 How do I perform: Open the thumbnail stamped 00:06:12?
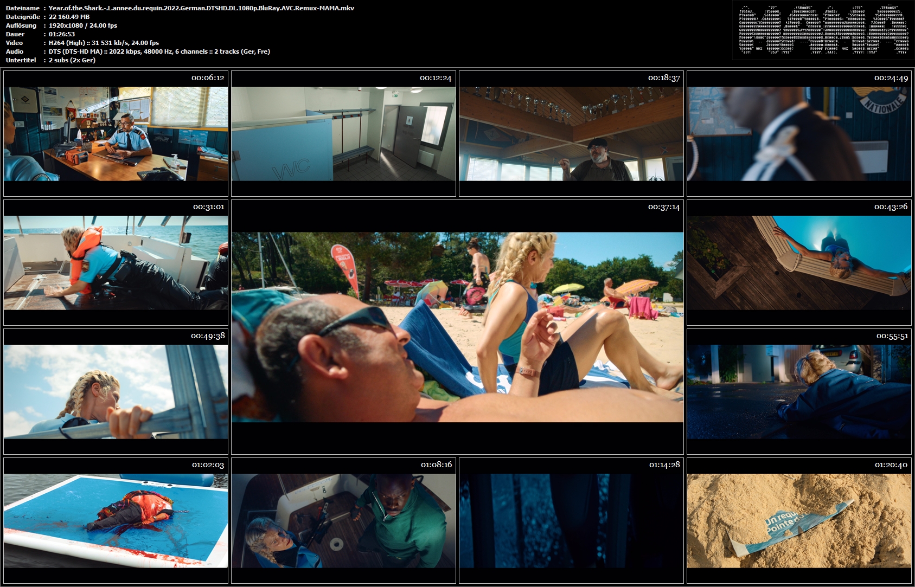point(116,133)
